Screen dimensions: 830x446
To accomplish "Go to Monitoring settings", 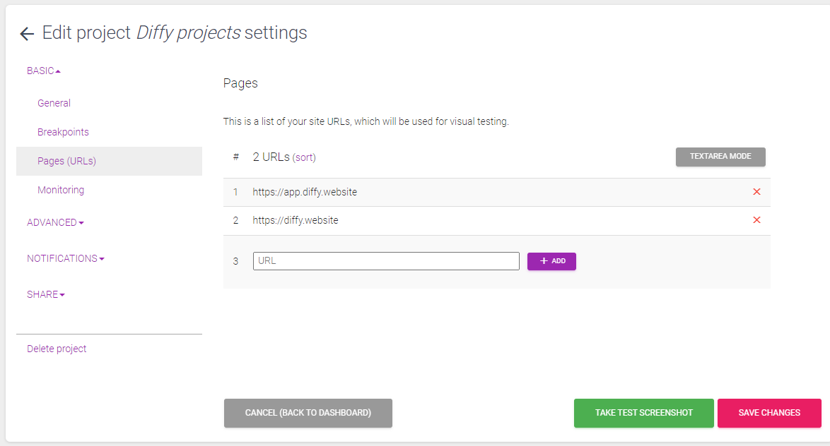I will (61, 190).
